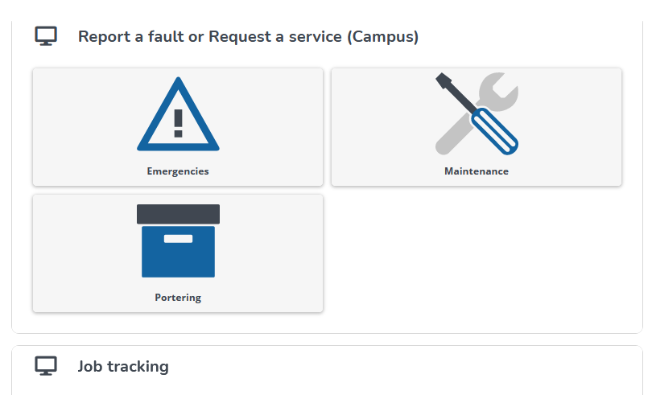Click the Job tracking heading text
Screen dimensions: 652x395
(123, 367)
